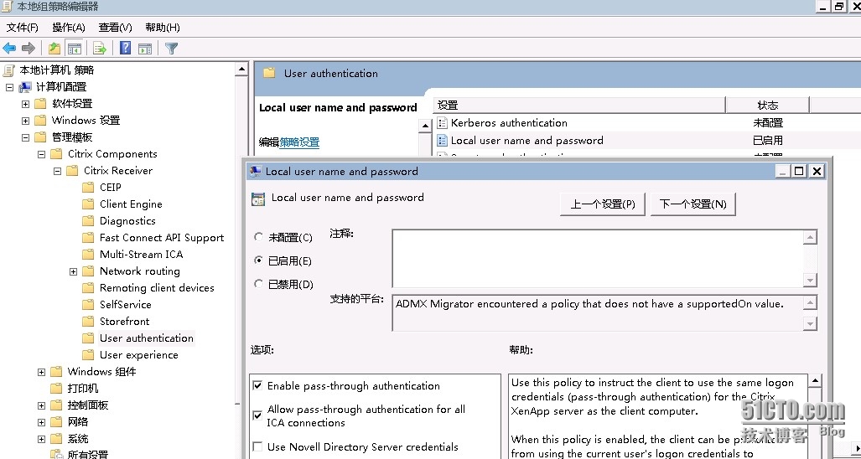The image size is (861, 459).
Task: Click the help text scrollbar up arrow
Action: 816,380
